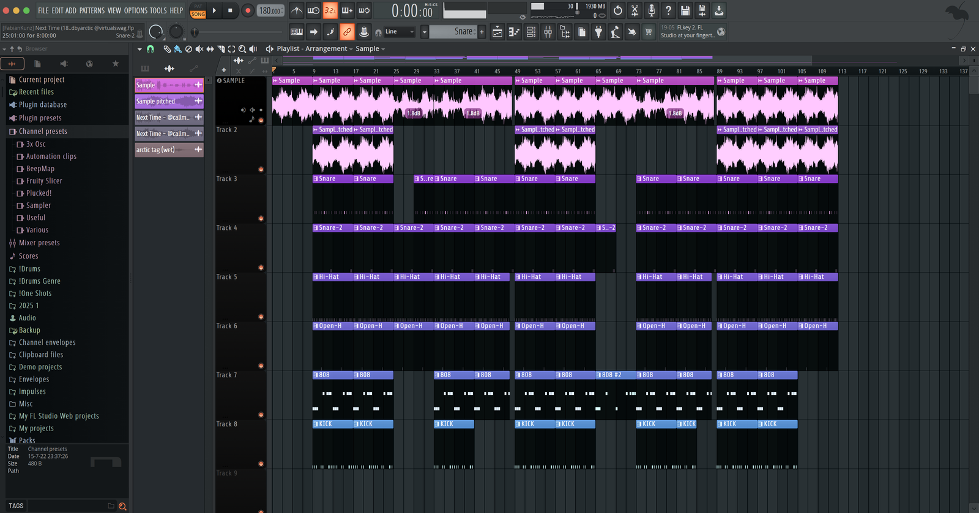
Task: Open the Mixer view button
Action: coord(548,32)
